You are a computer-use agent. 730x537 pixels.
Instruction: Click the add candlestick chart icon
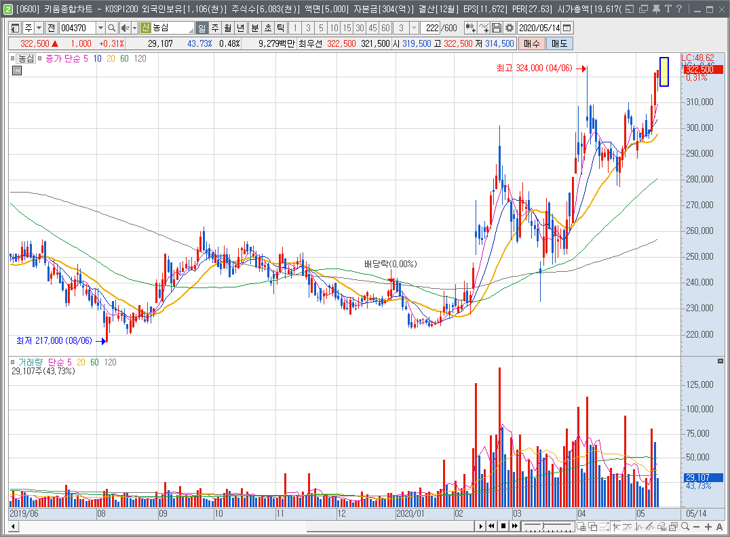click(x=471, y=28)
